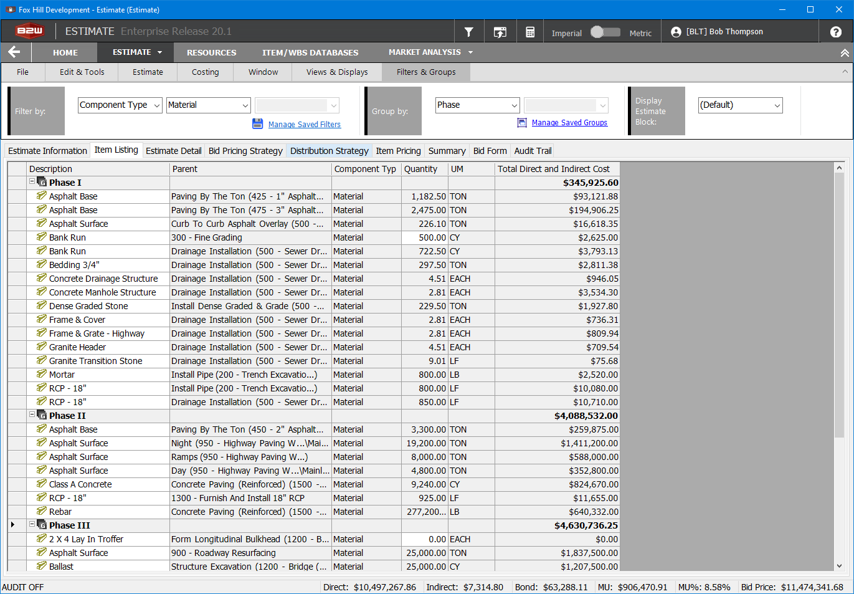Click the material icon for Granite Header

point(42,347)
